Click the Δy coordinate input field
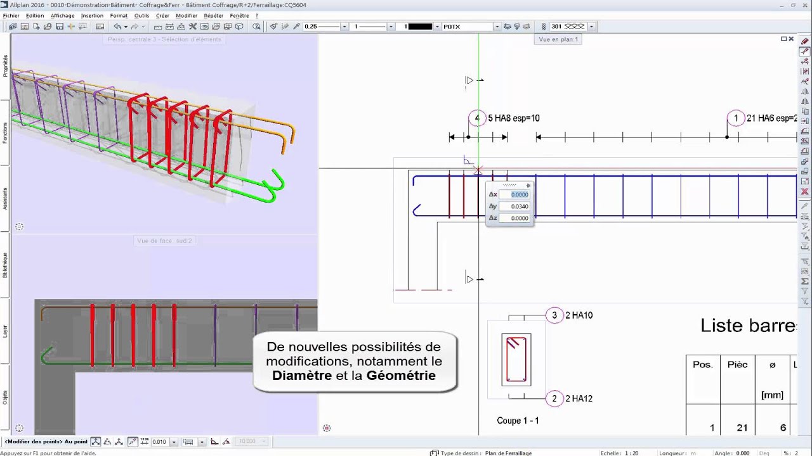 pyautogui.click(x=514, y=206)
